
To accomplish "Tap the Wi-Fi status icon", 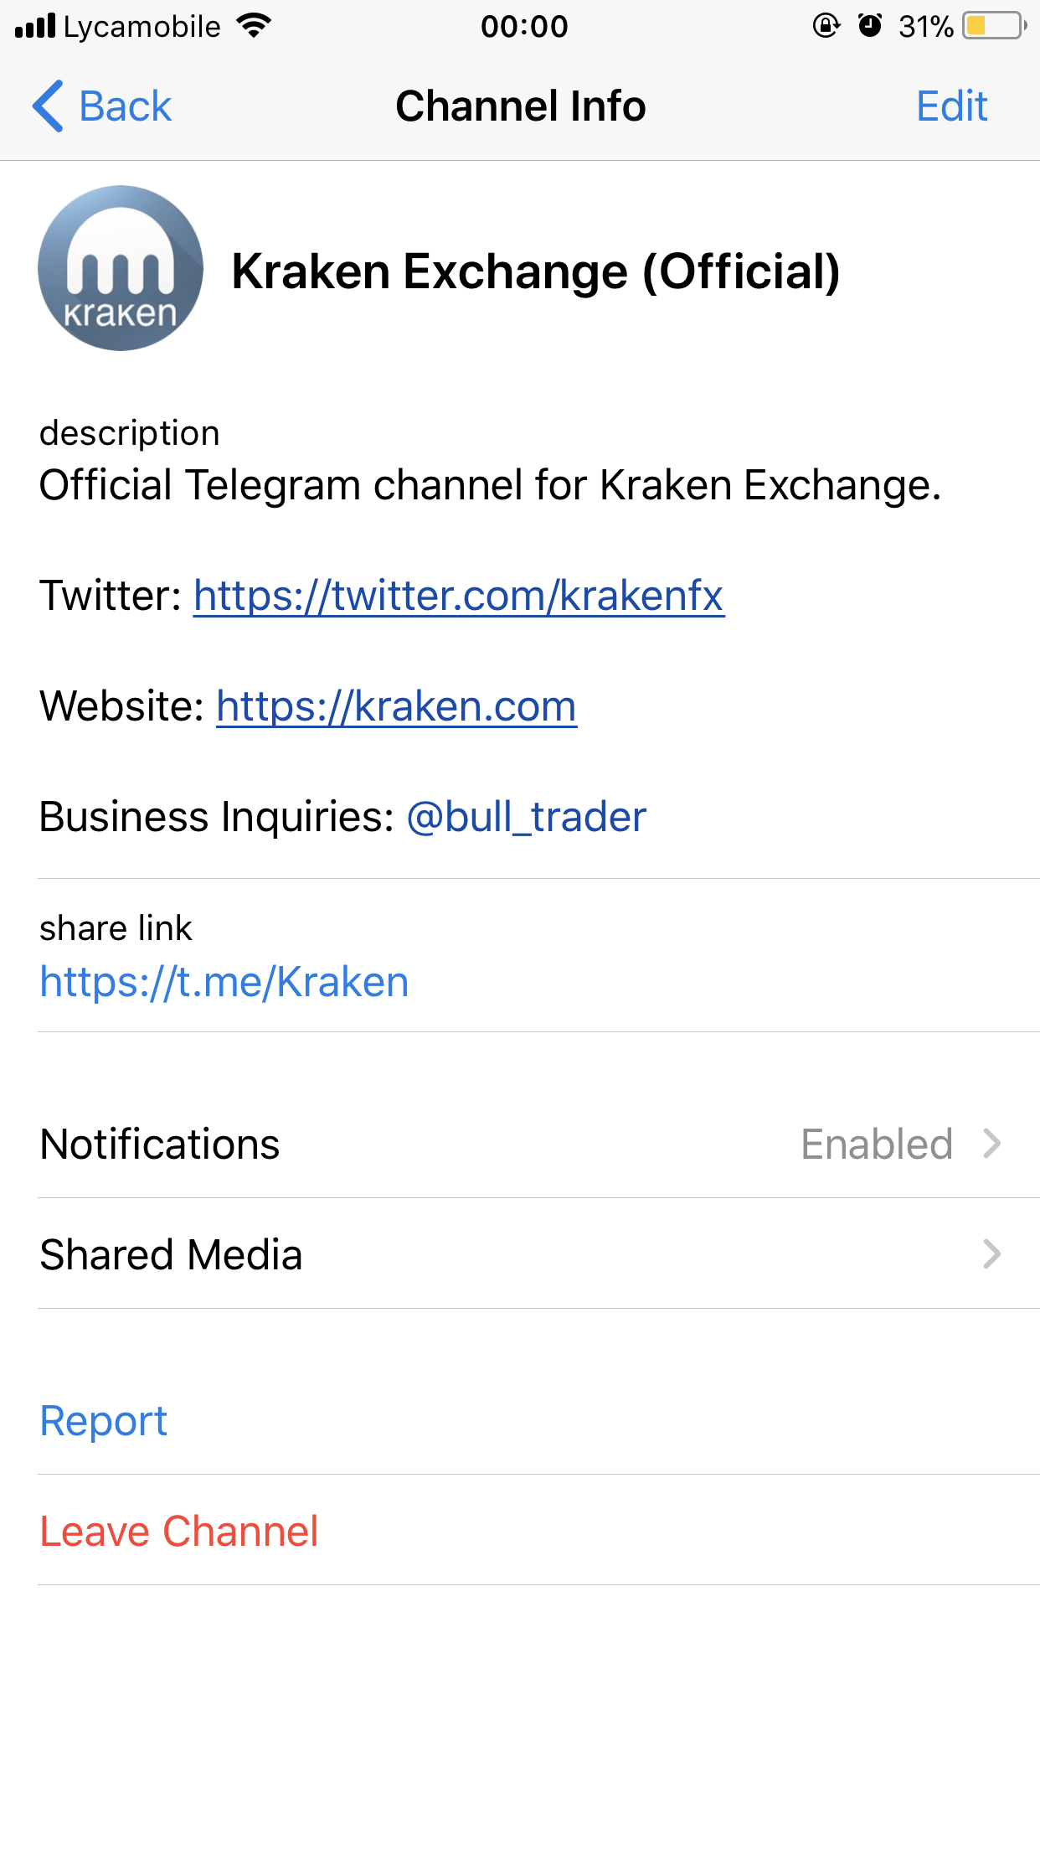I will point(254,26).
